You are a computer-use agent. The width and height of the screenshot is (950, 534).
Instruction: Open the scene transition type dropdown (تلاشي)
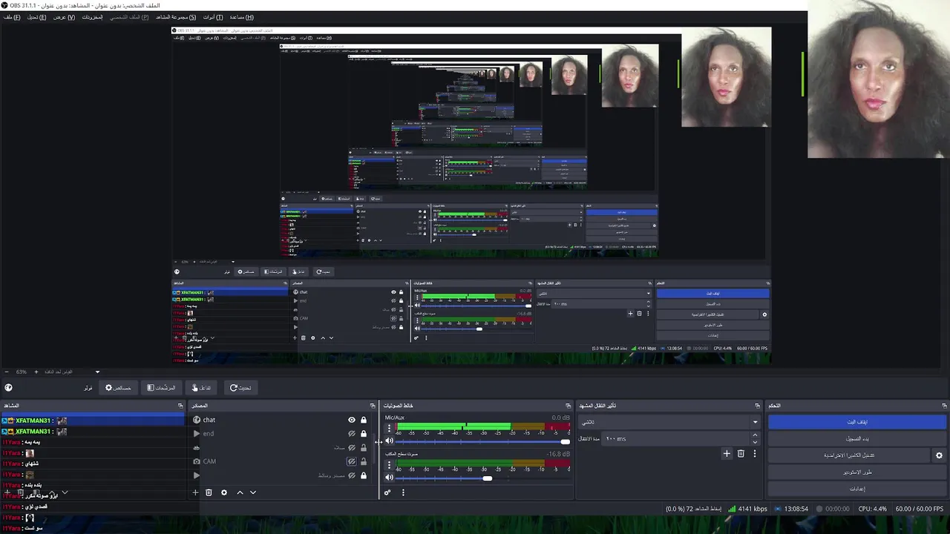tap(669, 422)
